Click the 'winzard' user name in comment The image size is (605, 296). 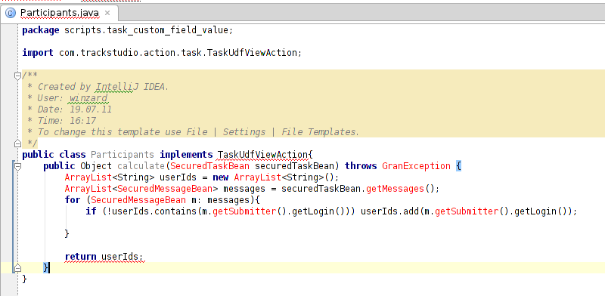tap(88, 98)
